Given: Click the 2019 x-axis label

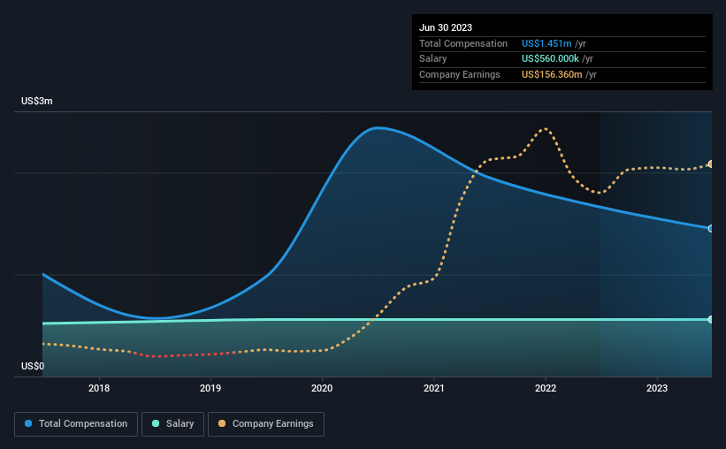Looking at the screenshot, I should click(210, 388).
